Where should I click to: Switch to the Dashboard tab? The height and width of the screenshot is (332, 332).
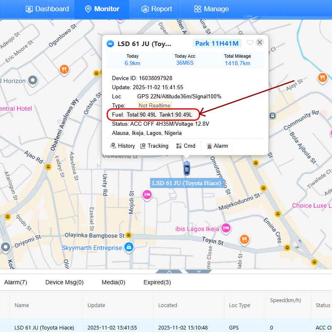47,9
